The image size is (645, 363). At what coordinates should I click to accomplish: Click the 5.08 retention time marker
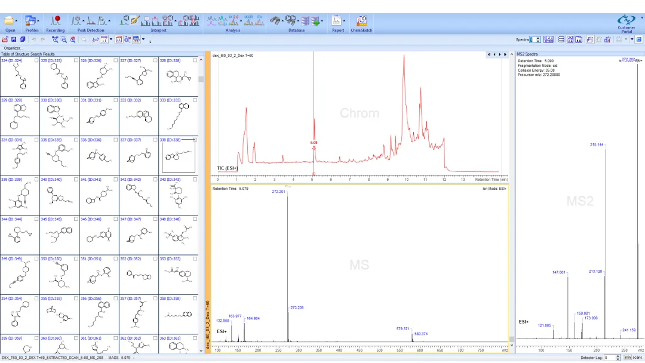tap(314, 143)
